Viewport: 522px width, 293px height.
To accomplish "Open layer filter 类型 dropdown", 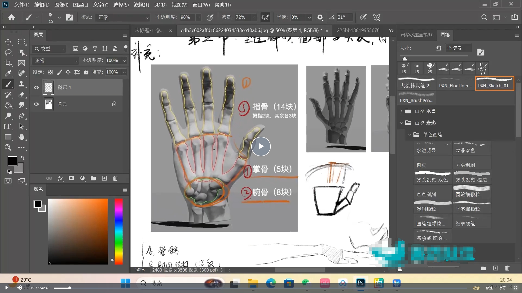I will (x=49, y=49).
